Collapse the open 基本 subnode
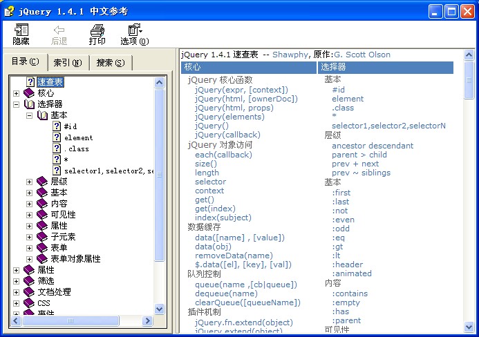 (x=29, y=115)
